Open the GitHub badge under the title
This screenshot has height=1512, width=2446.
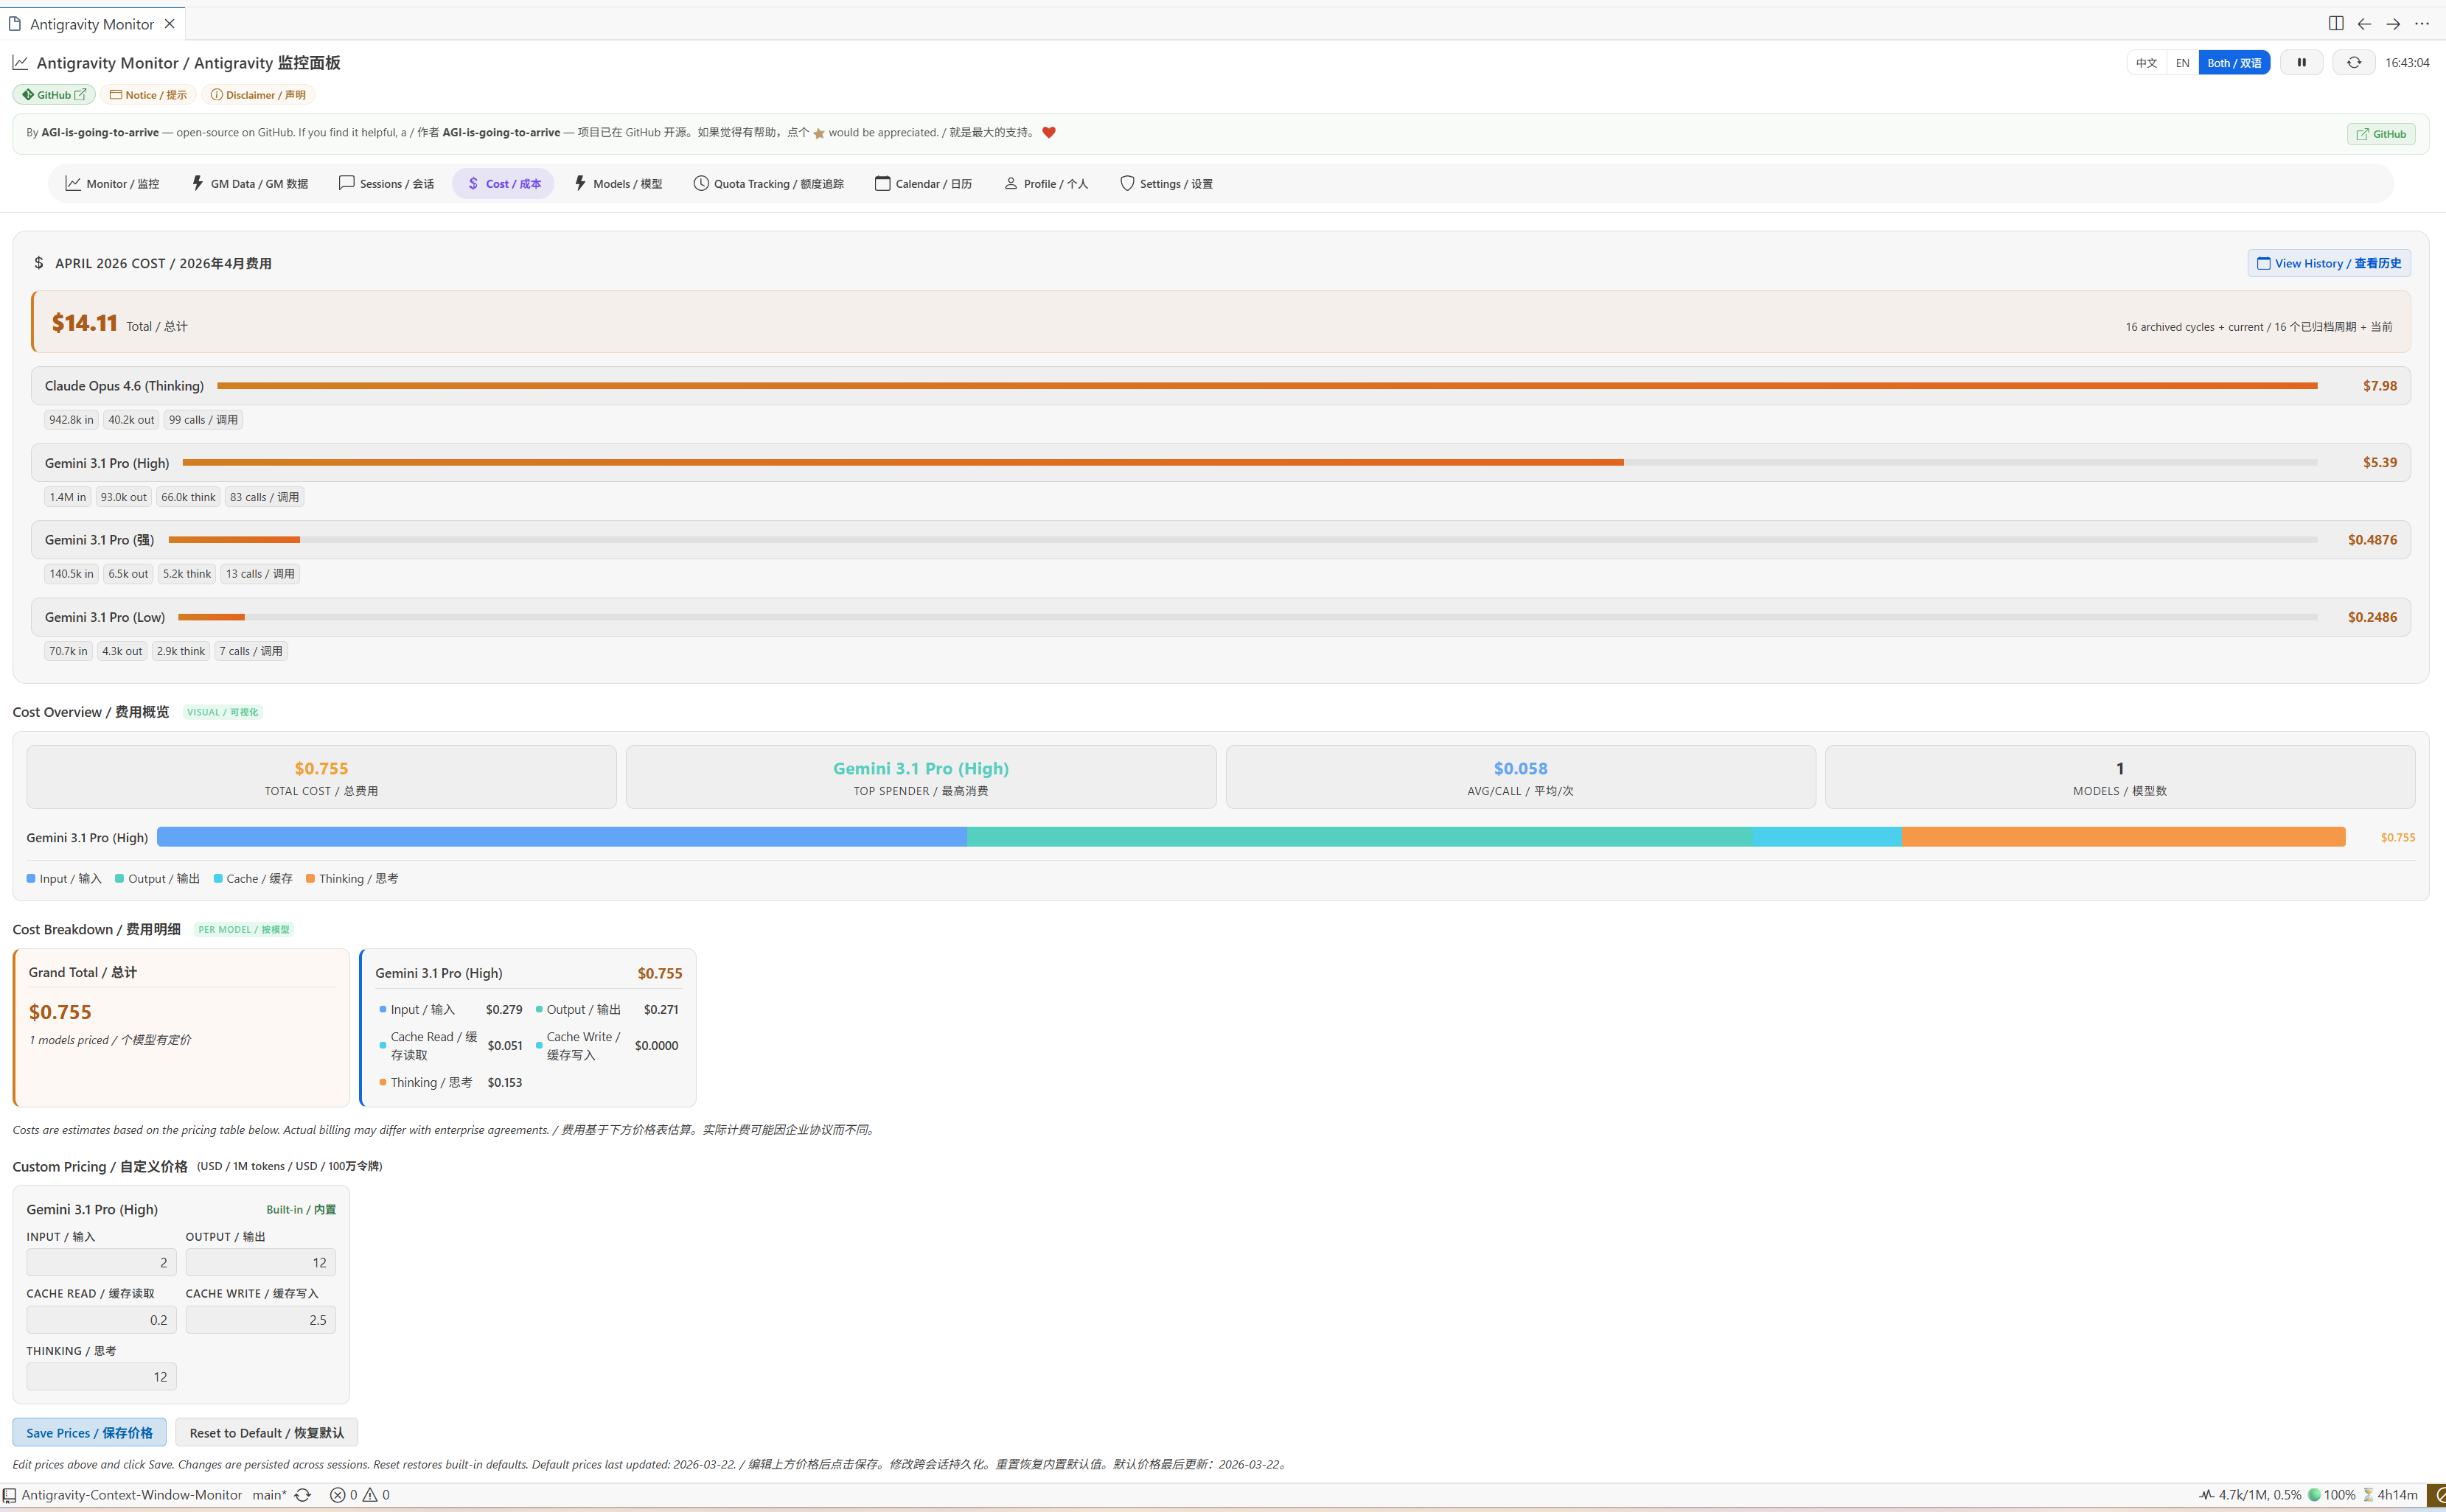pyautogui.click(x=54, y=95)
